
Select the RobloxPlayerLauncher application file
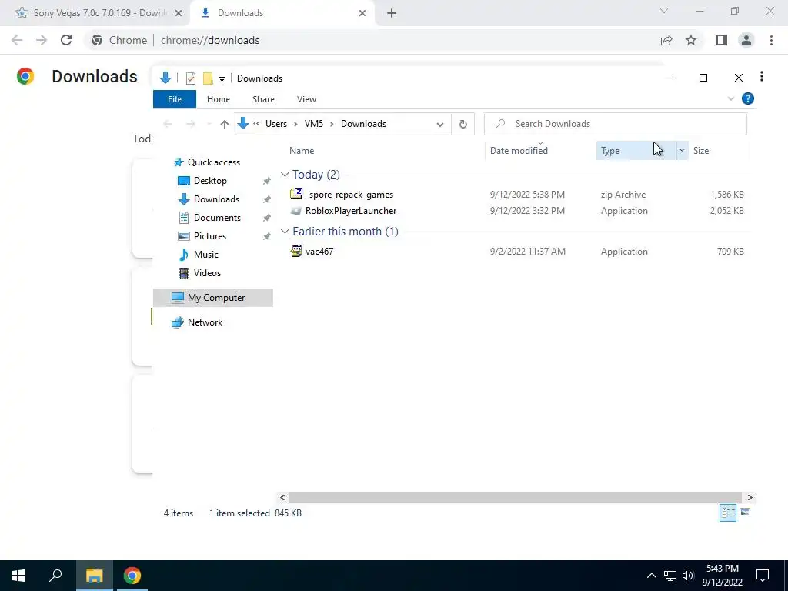(x=351, y=211)
